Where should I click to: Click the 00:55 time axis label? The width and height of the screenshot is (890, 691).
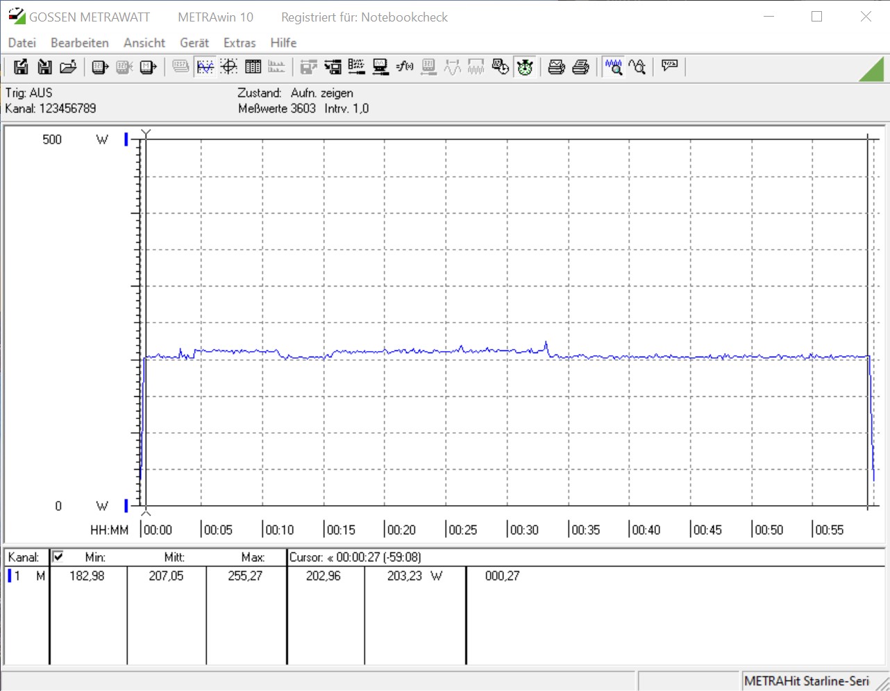[x=830, y=530]
